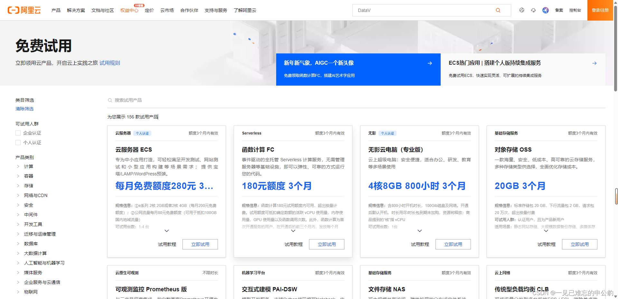Click 个人认证 badge on 云服务器 ECS card
The height and width of the screenshot is (299, 618).
point(142,133)
